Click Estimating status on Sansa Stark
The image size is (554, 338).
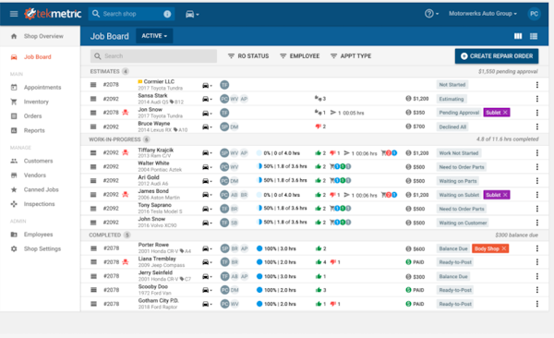click(x=452, y=99)
